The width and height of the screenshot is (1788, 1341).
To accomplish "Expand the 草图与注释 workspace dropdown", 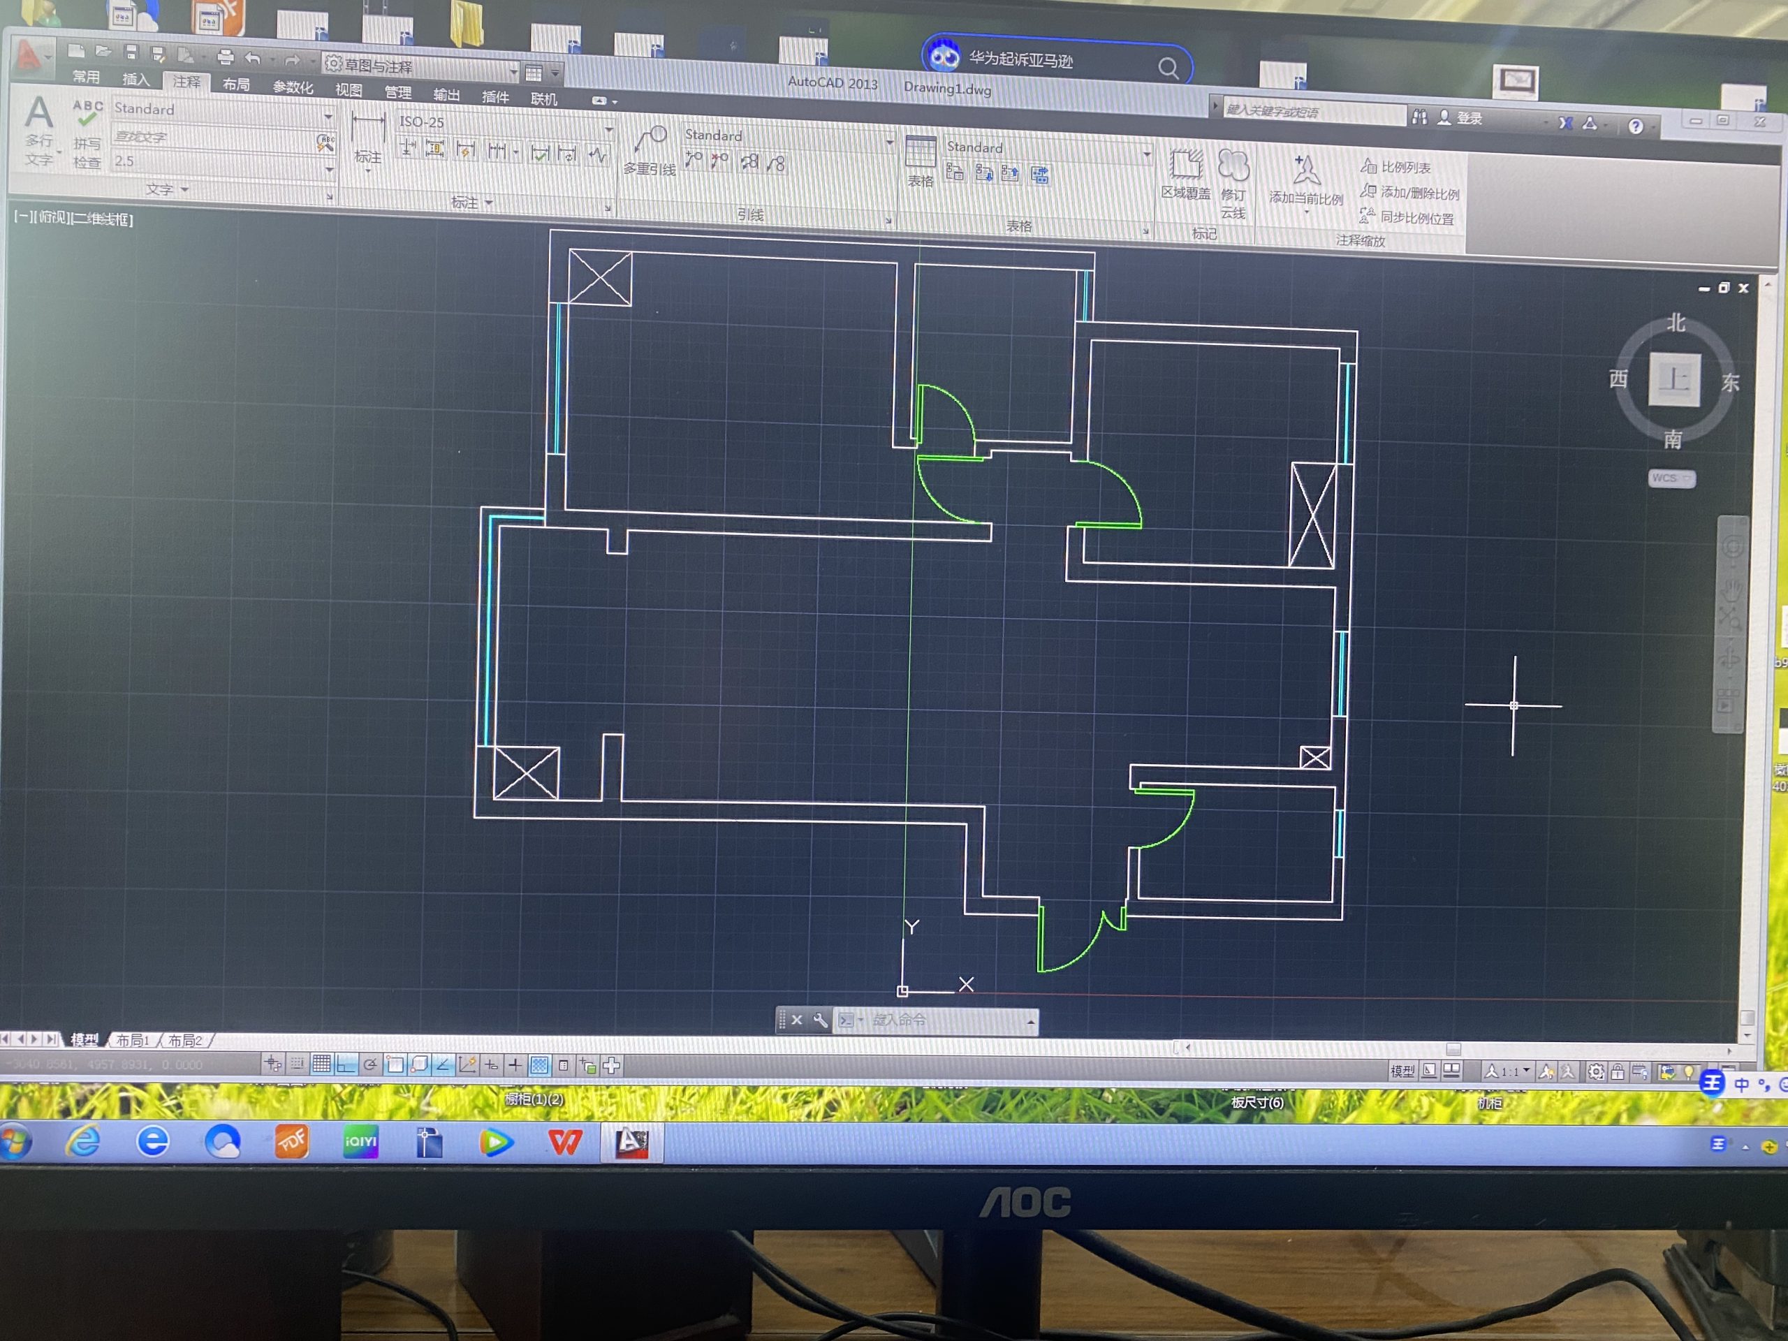I will (x=513, y=72).
